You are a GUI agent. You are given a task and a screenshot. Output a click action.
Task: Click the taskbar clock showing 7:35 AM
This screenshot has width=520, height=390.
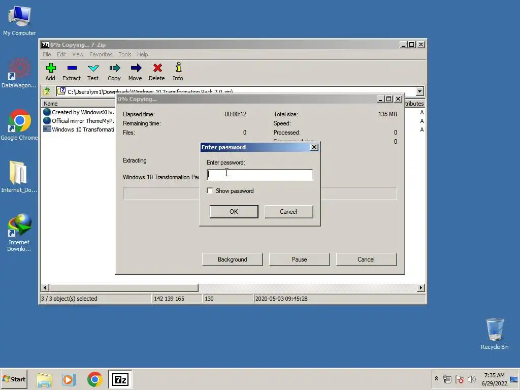494,379
